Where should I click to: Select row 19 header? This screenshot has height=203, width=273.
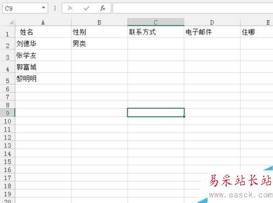[8, 194]
